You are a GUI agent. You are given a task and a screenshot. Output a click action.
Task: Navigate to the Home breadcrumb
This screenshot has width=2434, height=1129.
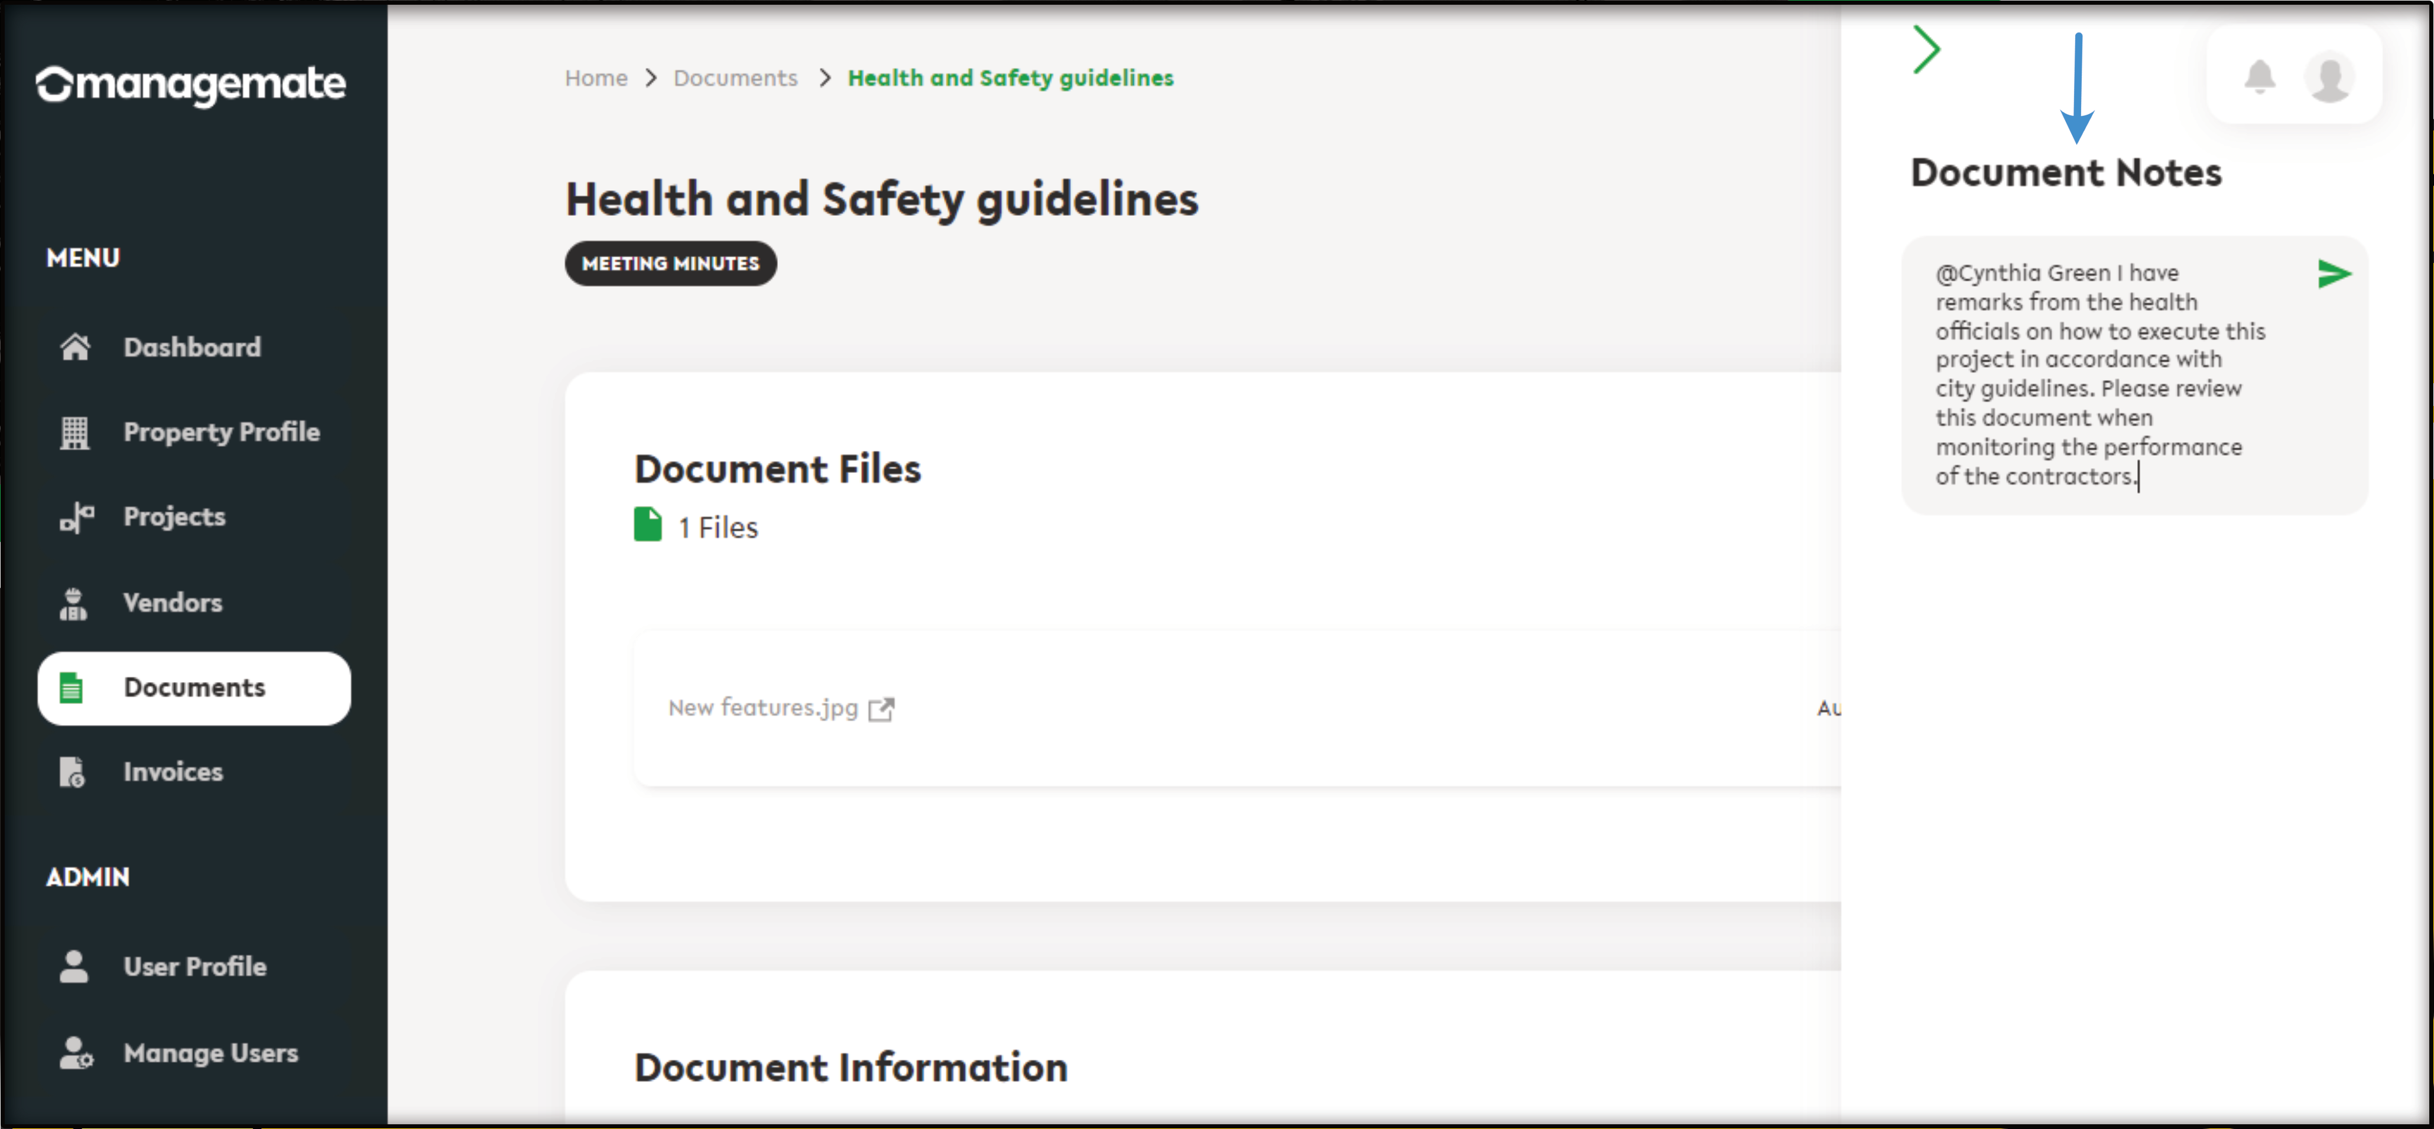coord(595,77)
